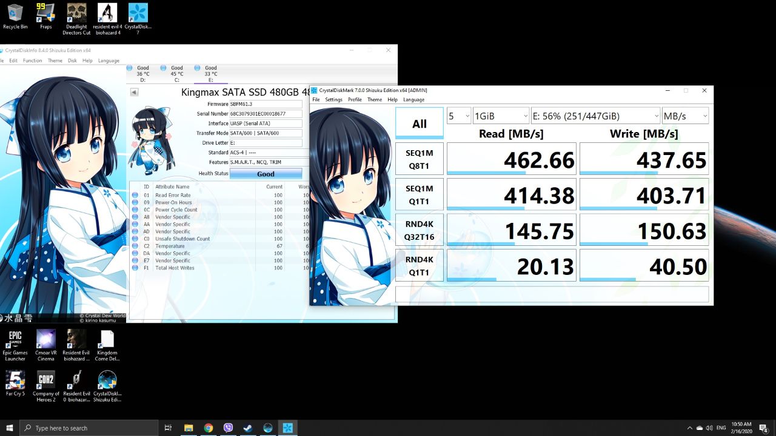The image size is (776, 436).
Task: Open the drive dropdown showing E: 56%
Action: 596,116
